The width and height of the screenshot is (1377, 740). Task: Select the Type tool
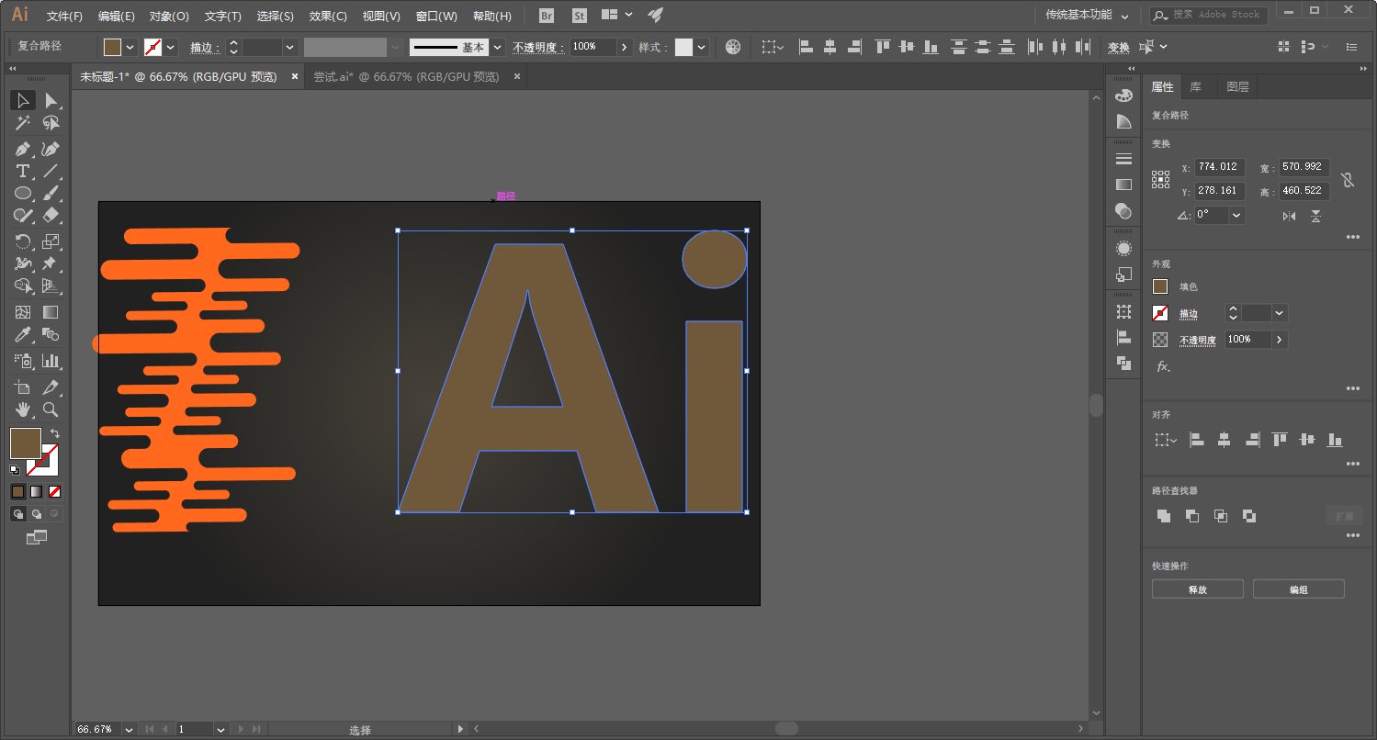pos(23,171)
